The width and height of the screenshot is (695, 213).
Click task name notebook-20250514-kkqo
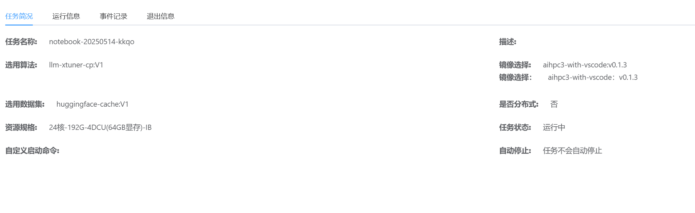tap(92, 42)
